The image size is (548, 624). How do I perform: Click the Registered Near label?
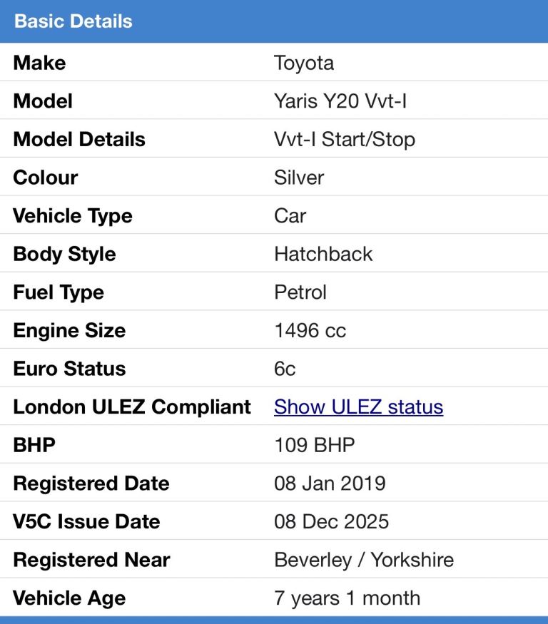(x=91, y=560)
